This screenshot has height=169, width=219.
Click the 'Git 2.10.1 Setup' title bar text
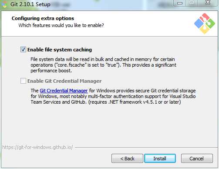pos(30,4)
